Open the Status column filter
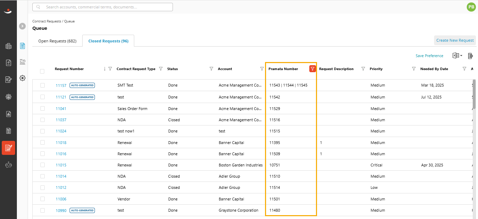Screen dimensions: 478x219 tap(211, 69)
